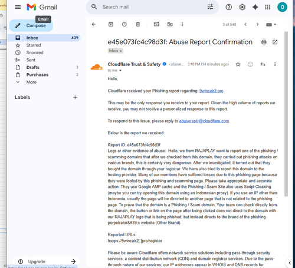Focus the Search mail field
Screen dimensions: 295x268
click(x=152, y=7)
